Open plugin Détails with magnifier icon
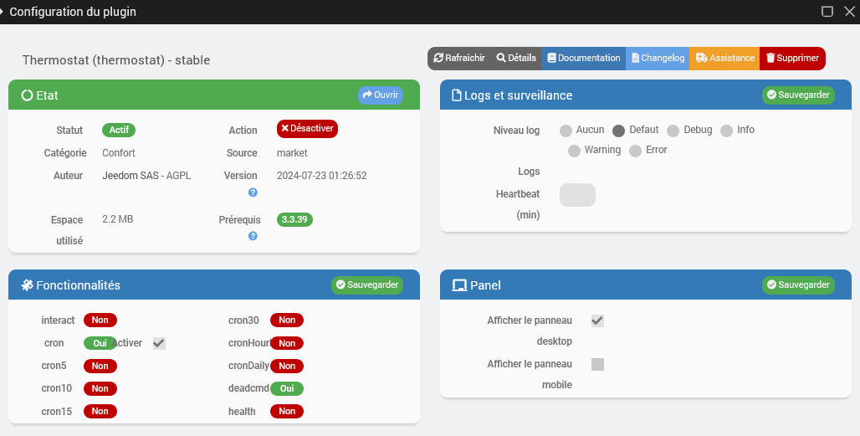This screenshot has height=436, width=860. point(516,58)
